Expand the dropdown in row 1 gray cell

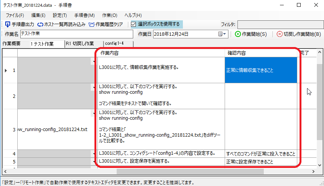click(x=93, y=63)
